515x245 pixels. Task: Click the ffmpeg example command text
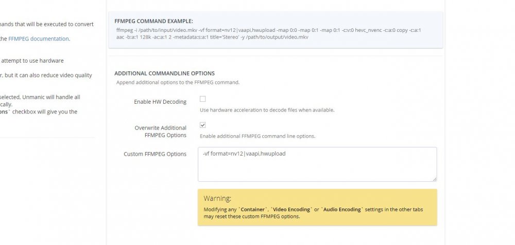tap(269, 33)
